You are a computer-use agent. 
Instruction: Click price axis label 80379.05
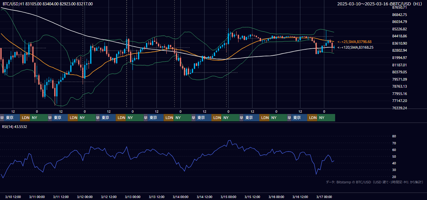pos(400,72)
